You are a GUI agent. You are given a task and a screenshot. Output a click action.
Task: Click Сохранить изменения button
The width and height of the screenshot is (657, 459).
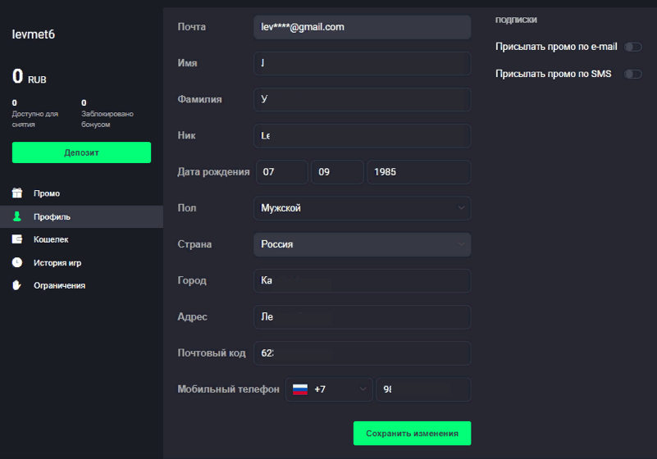coord(412,433)
